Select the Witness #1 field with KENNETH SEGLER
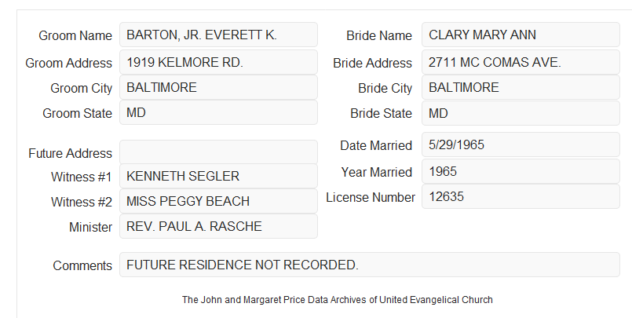632x318 pixels. point(218,176)
